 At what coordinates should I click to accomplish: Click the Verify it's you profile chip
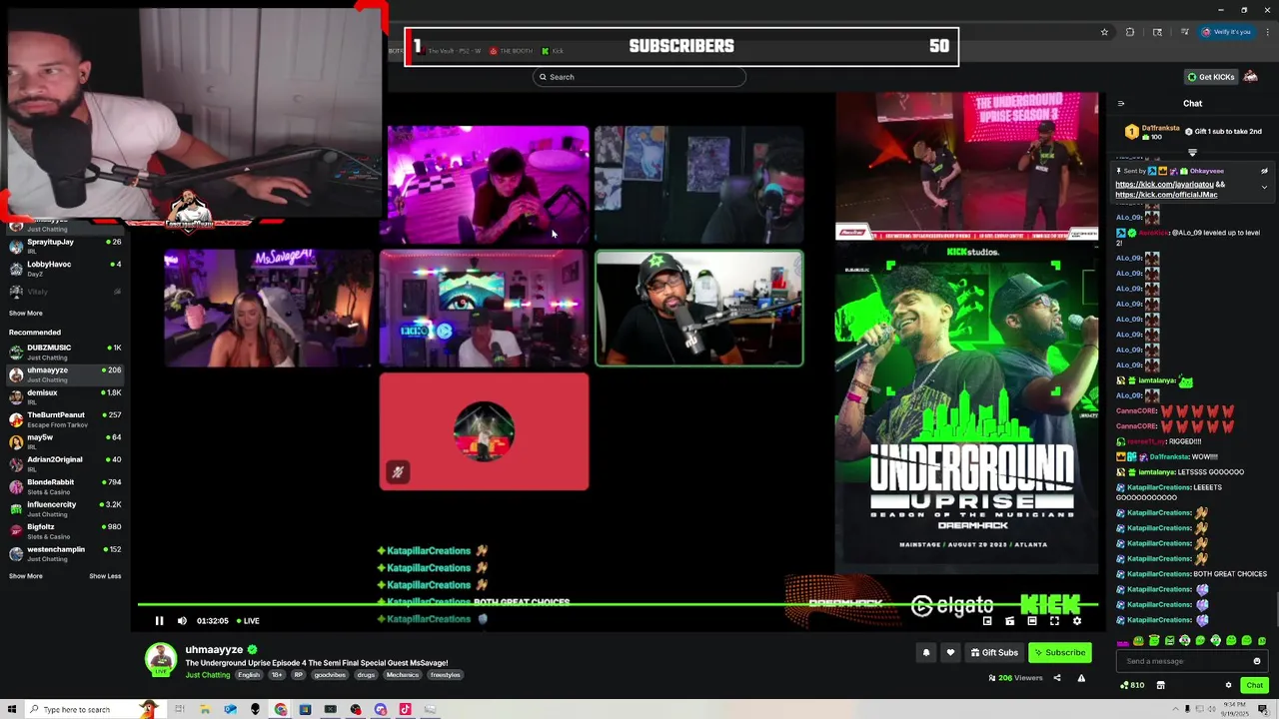(x=1226, y=32)
